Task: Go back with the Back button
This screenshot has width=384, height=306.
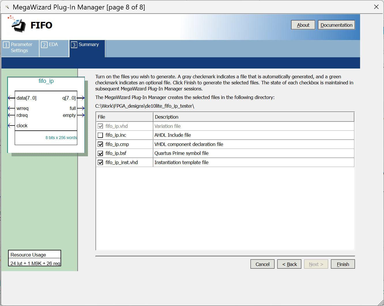Action: (x=289, y=264)
